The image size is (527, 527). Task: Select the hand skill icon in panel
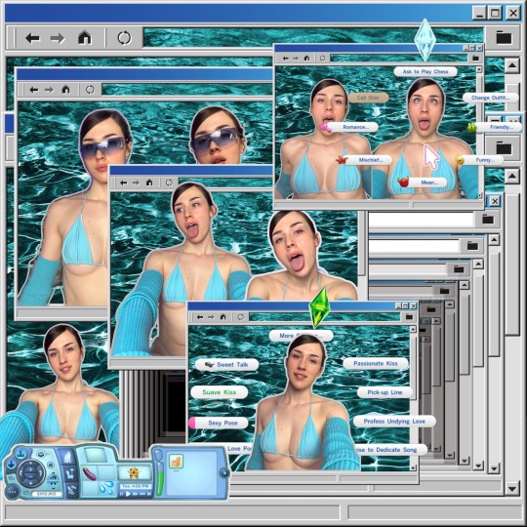[x=176, y=461]
